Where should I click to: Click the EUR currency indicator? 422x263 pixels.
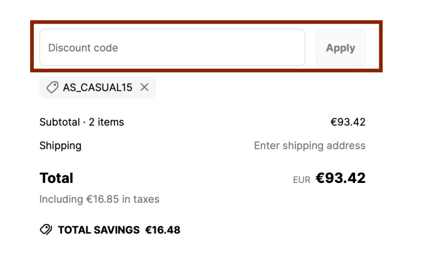tap(301, 179)
